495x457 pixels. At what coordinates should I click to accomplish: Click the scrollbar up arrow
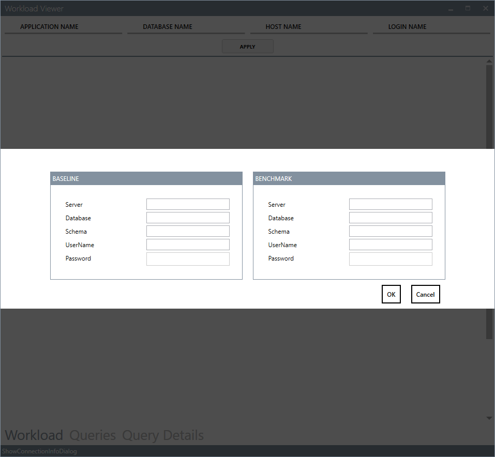[489, 61]
